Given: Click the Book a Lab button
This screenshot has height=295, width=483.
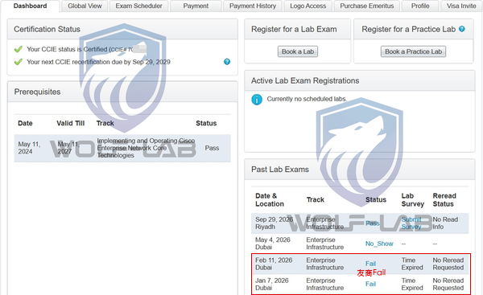Looking at the screenshot, I should click(298, 51).
